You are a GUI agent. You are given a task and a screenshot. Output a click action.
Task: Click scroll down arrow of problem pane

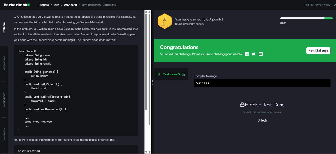146,152
